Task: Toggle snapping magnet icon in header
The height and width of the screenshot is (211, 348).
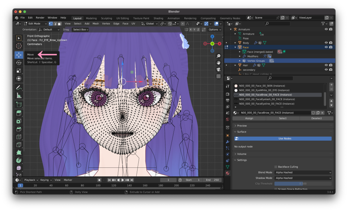Action: 170,24
